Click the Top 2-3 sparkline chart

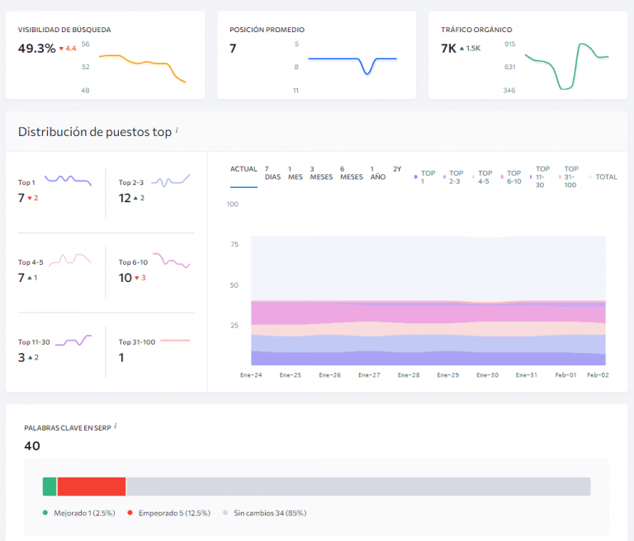pyautogui.click(x=169, y=180)
